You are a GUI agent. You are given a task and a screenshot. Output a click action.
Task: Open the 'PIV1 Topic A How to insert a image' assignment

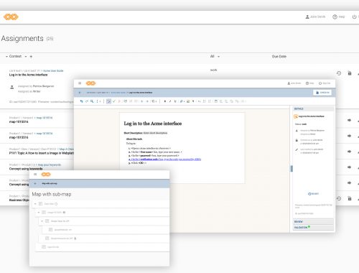(42, 153)
